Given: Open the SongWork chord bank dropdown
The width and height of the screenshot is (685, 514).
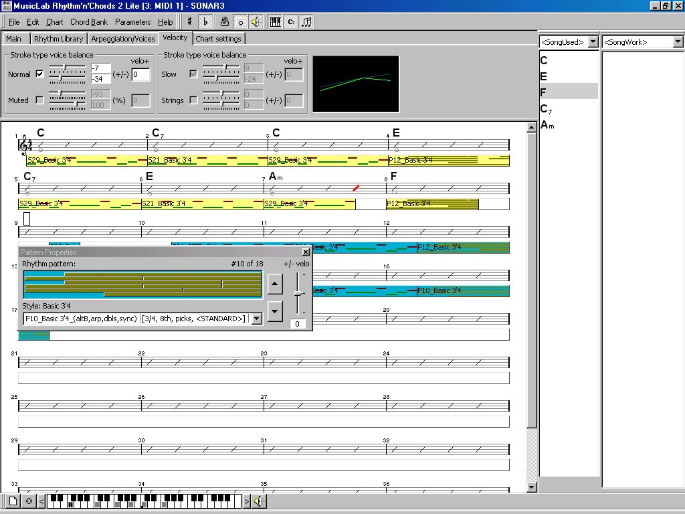Looking at the screenshot, I should (x=678, y=42).
